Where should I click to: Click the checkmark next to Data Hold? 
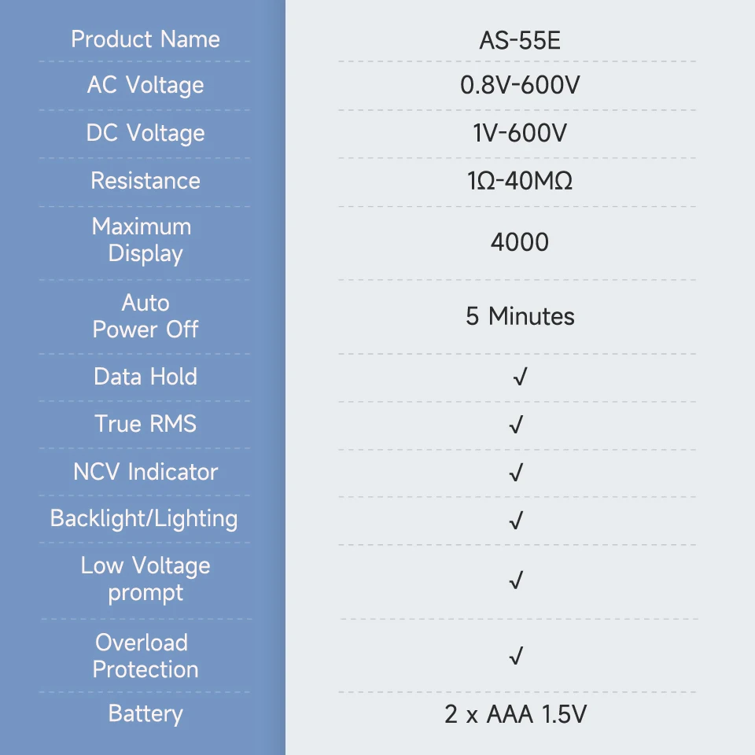point(519,378)
